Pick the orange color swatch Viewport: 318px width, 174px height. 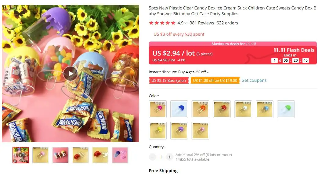click(201, 109)
